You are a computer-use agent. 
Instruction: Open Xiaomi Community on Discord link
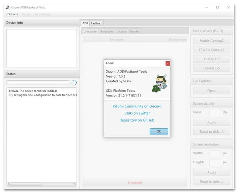click(137, 106)
